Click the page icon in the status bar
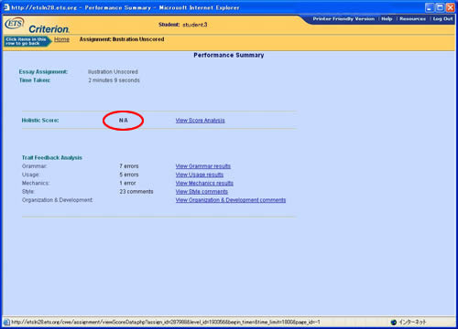 [6, 322]
